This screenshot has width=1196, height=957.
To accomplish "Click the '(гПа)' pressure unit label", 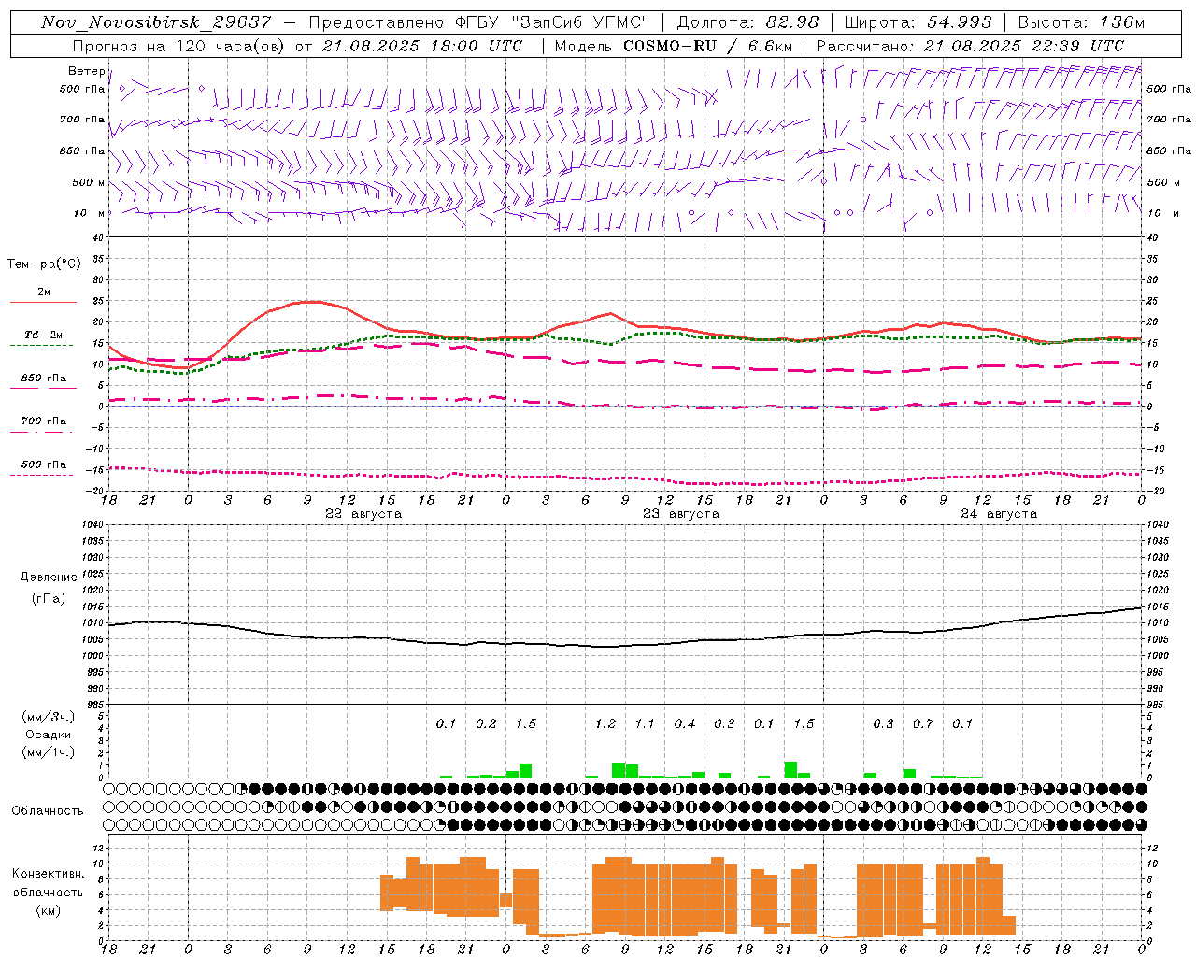I will click(x=49, y=599).
